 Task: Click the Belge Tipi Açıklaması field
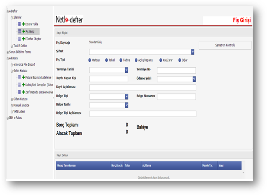[143, 114]
